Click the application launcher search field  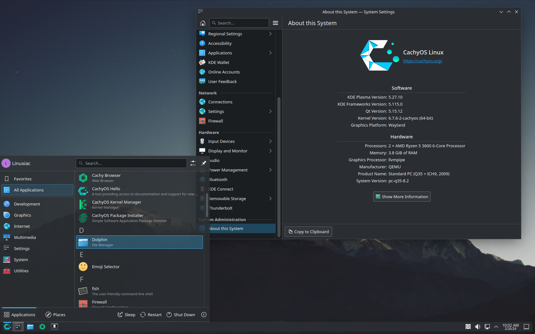(131, 163)
